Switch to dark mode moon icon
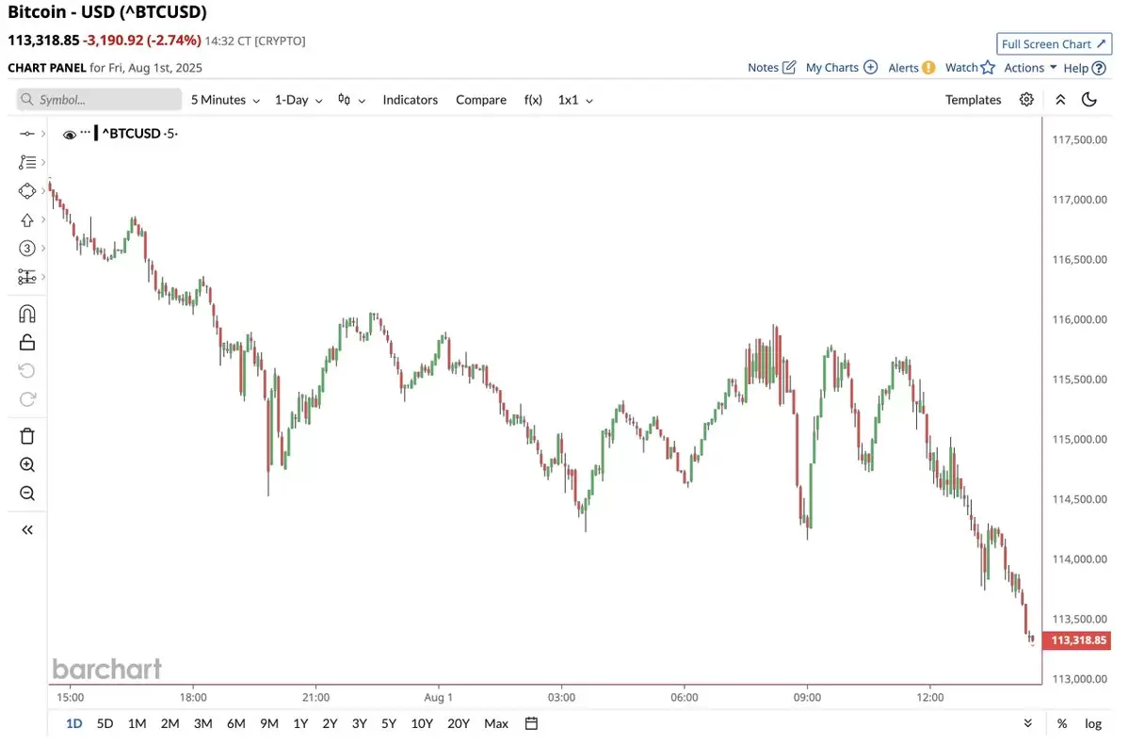Image resolution: width=1129 pixels, height=745 pixels. (x=1089, y=100)
